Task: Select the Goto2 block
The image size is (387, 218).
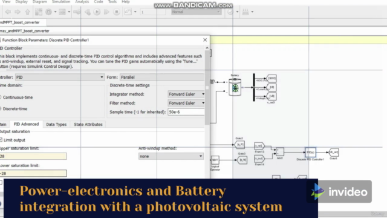Action: point(239,145)
